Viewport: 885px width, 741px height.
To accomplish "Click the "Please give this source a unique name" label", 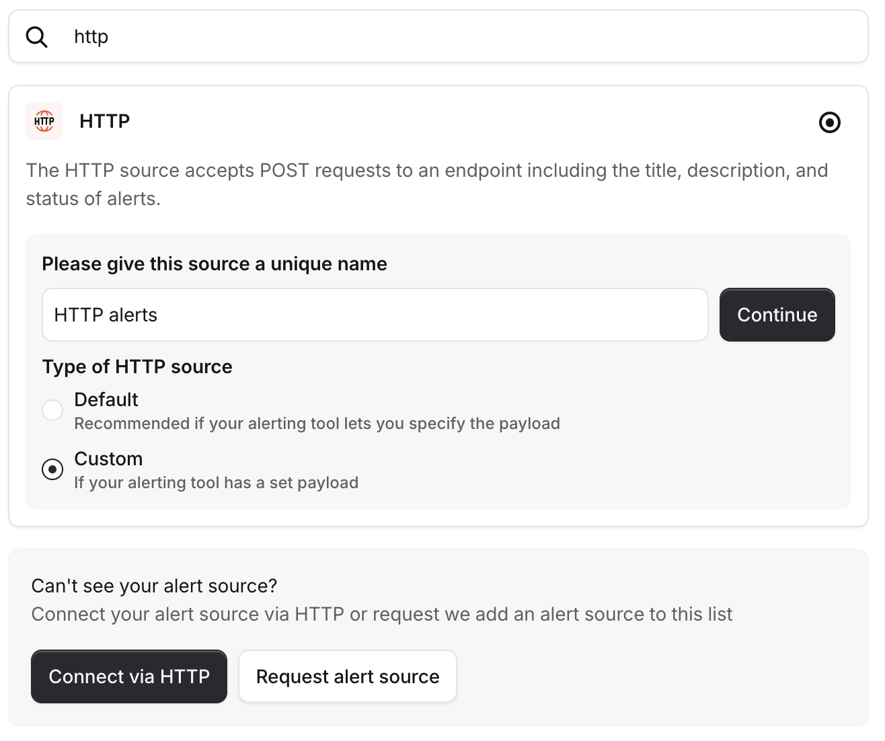I will tap(214, 264).
